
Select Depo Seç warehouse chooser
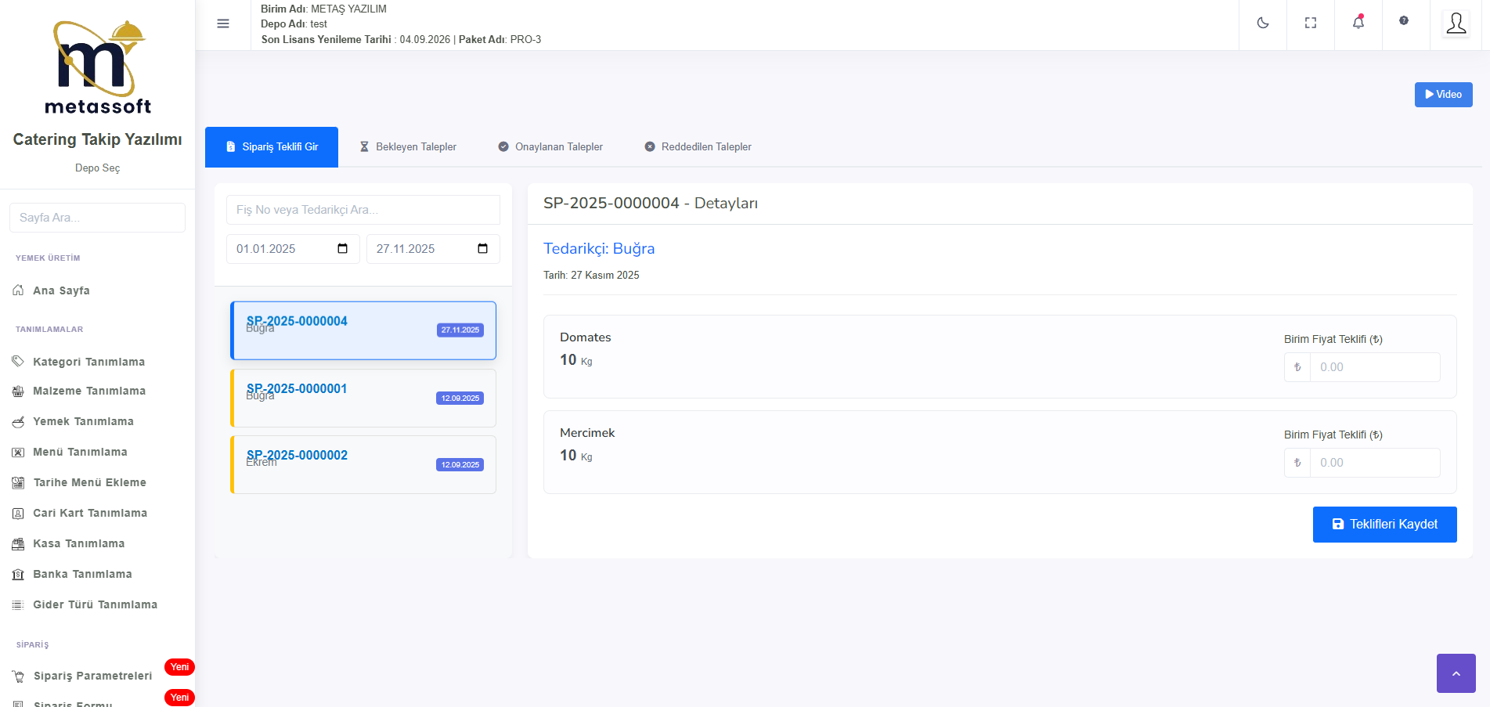pos(97,168)
